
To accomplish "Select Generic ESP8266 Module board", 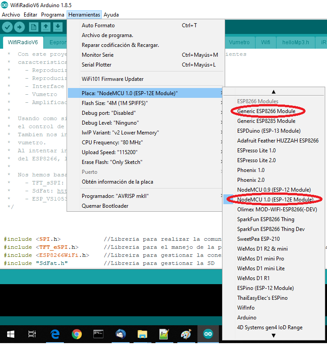I will tap(273, 111).
